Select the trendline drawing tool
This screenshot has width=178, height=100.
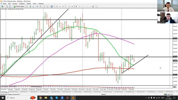point(90,6)
